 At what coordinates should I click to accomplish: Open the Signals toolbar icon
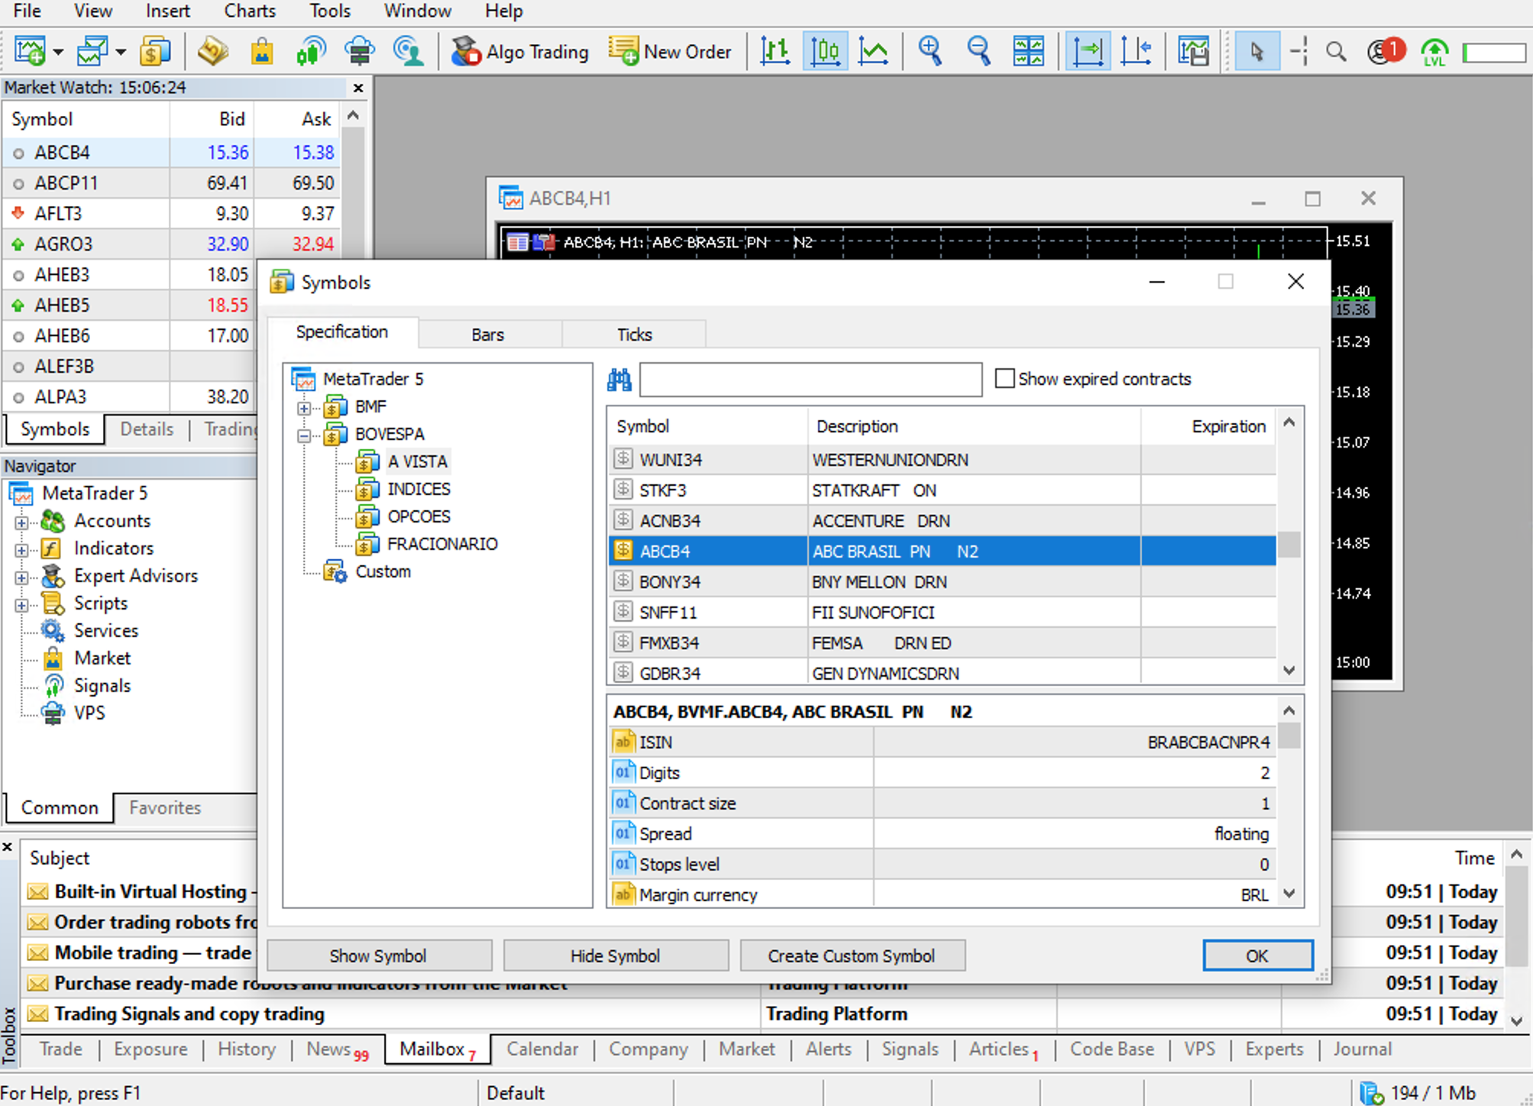coord(311,52)
